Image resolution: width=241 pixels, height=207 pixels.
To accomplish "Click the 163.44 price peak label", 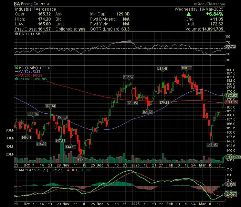I will [50, 106].
